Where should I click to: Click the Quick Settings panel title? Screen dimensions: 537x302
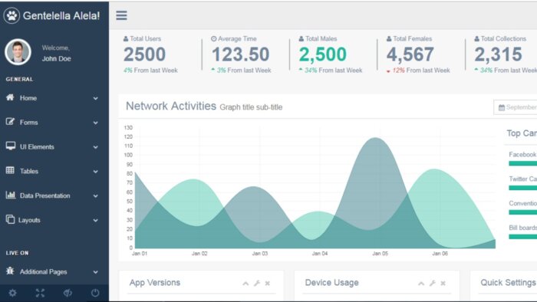[x=508, y=283]
